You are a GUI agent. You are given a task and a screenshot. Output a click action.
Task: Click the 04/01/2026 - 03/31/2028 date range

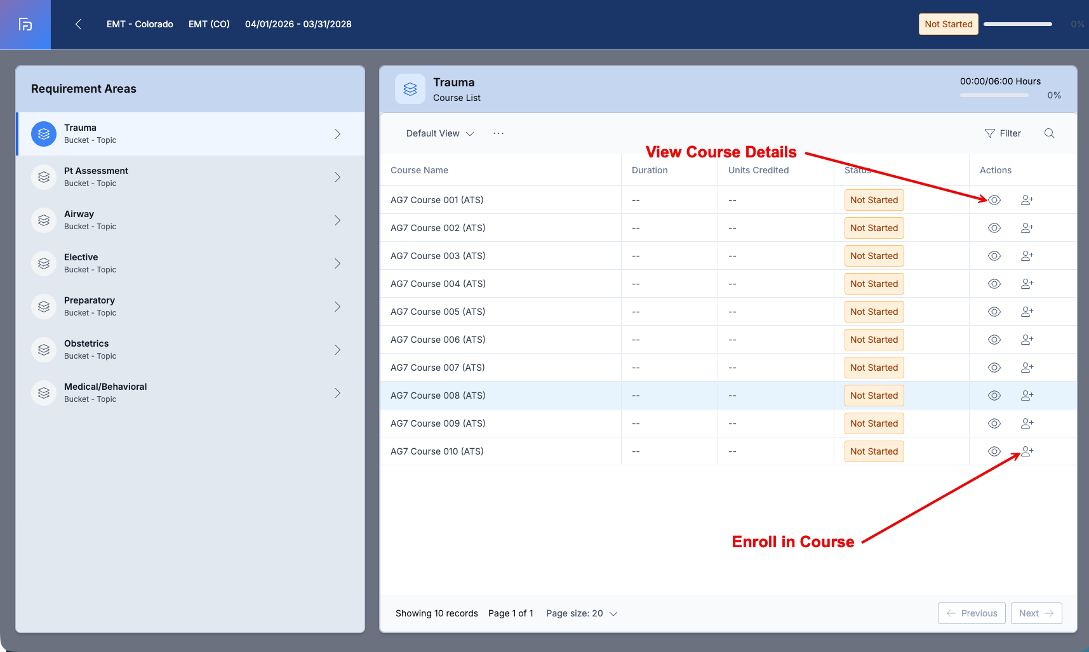pos(298,24)
